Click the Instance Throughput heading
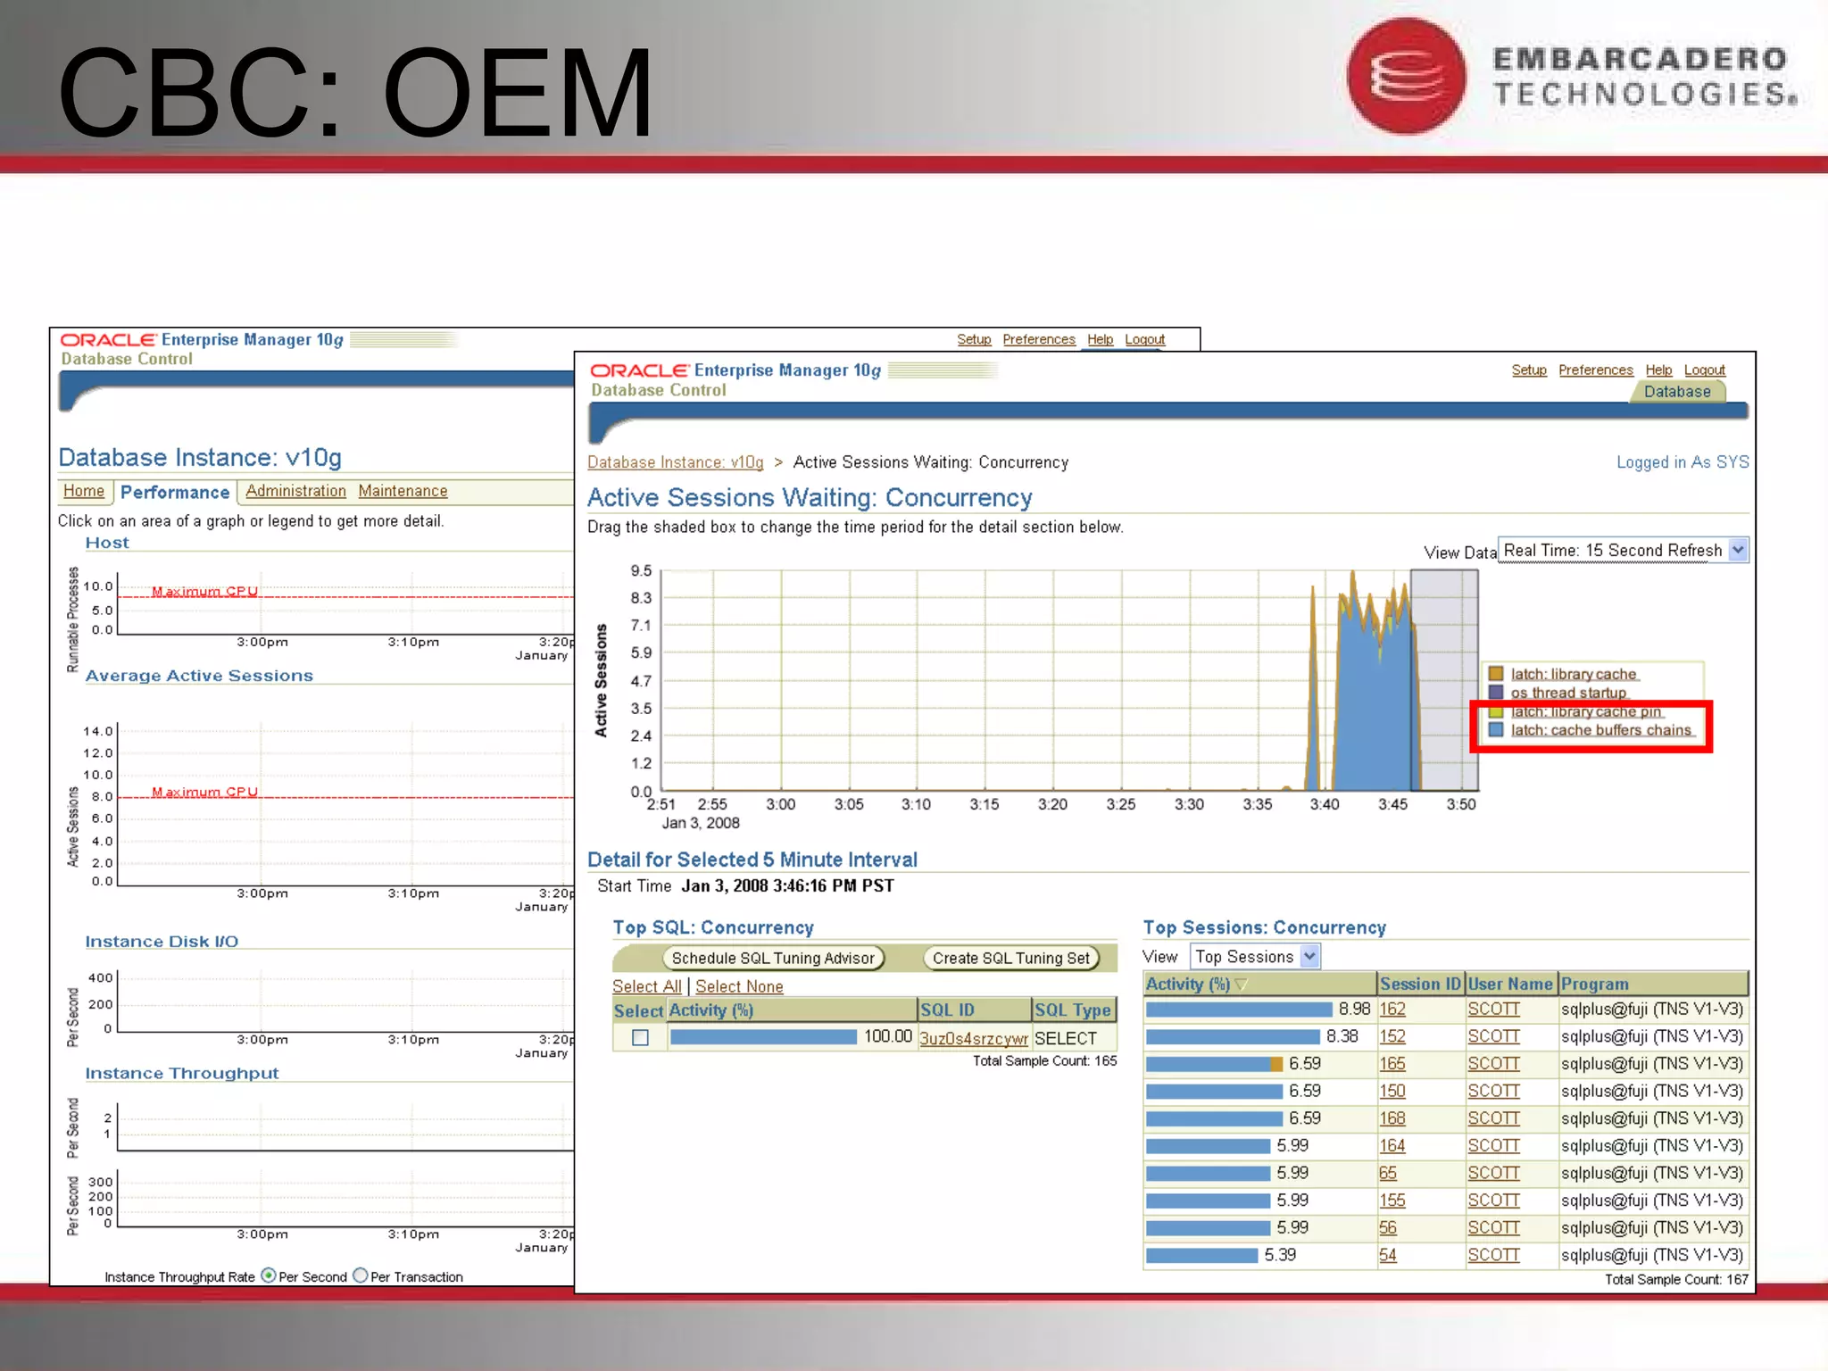The width and height of the screenshot is (1828, 1371). tap(182, 1073)
